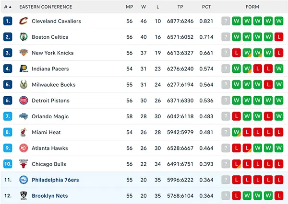Click Miami Heat's green W form badge
This screenshot has width=288, height=204.
coord(236,132)
